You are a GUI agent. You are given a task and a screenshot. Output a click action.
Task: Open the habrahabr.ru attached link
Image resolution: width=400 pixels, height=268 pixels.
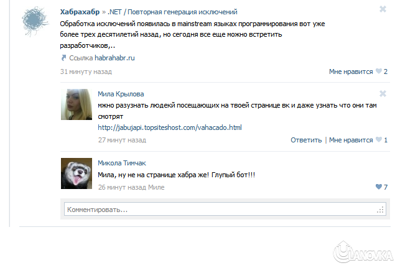coord(114,58)
